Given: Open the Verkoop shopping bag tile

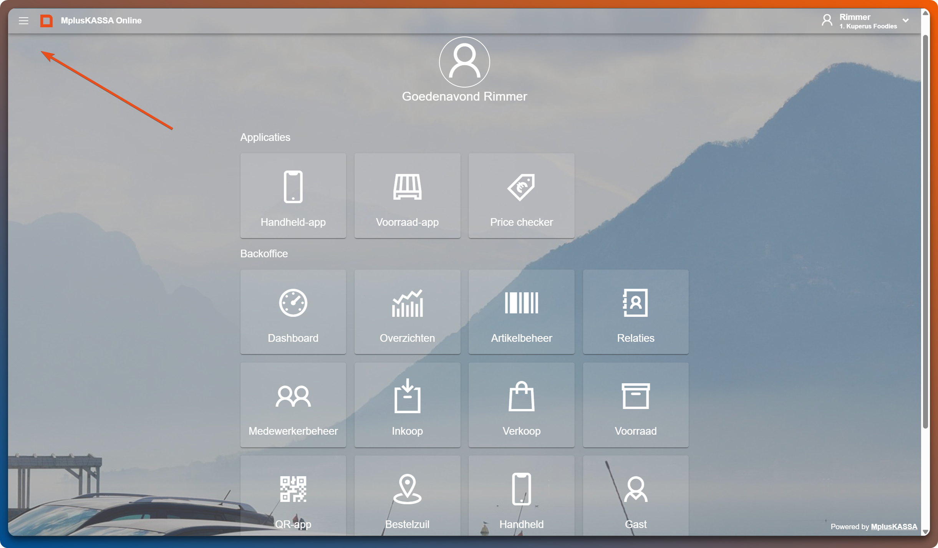Looking at the screenshot, I should click(521, 405).
